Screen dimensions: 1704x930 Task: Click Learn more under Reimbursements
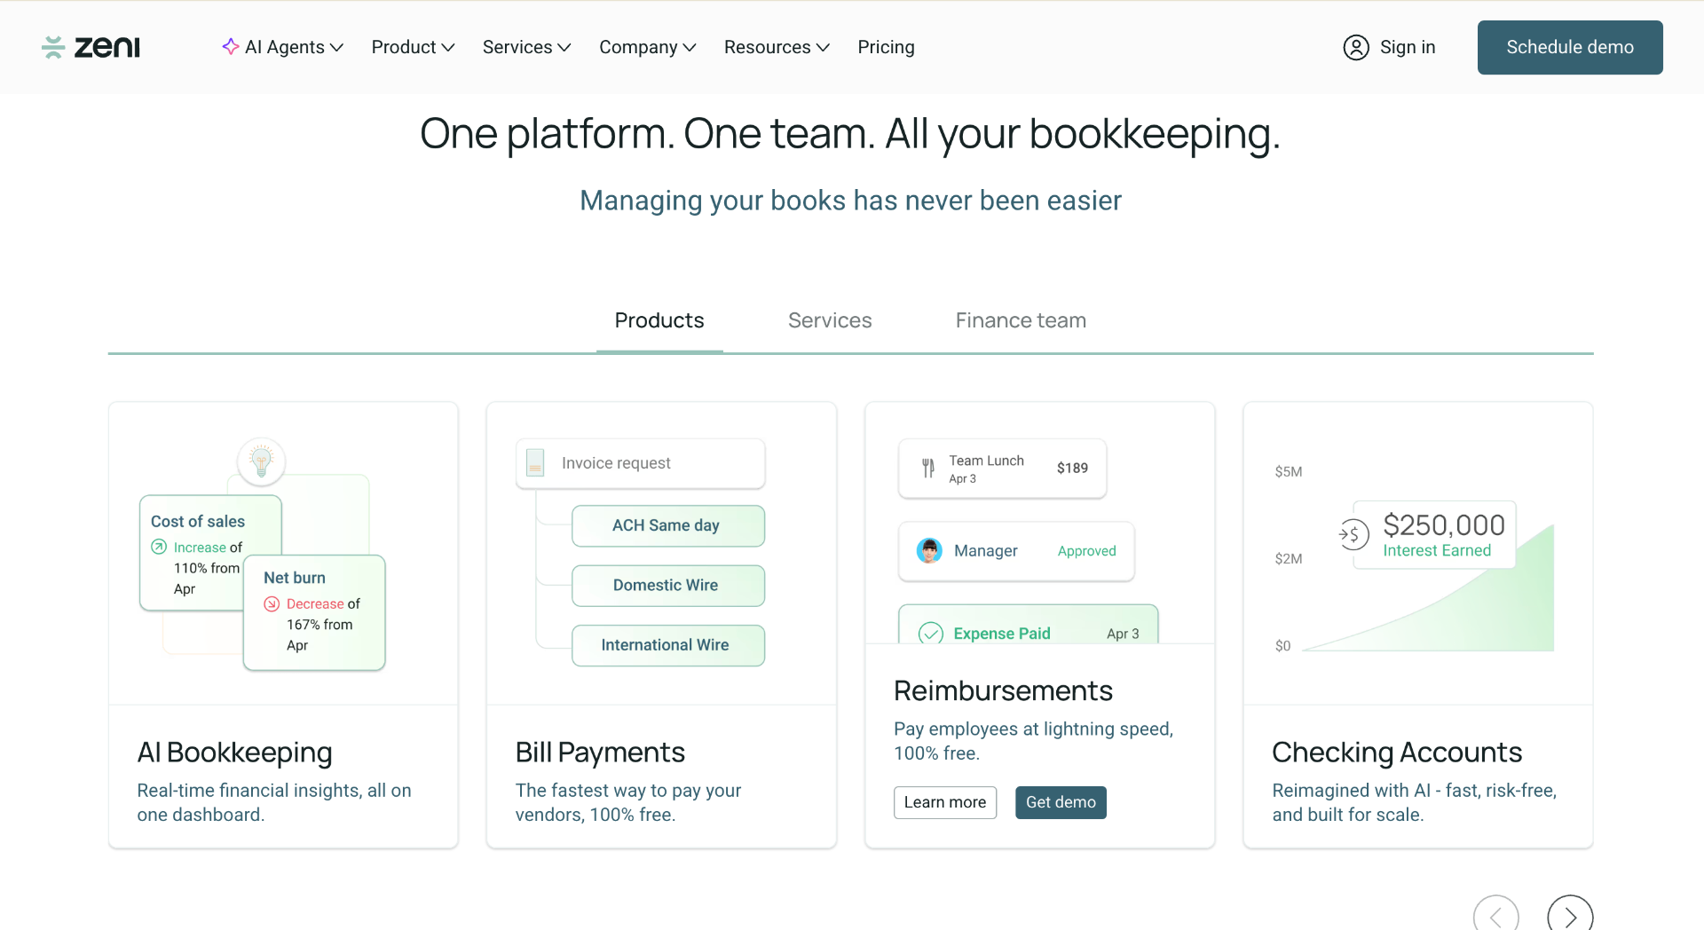(945, 802)
